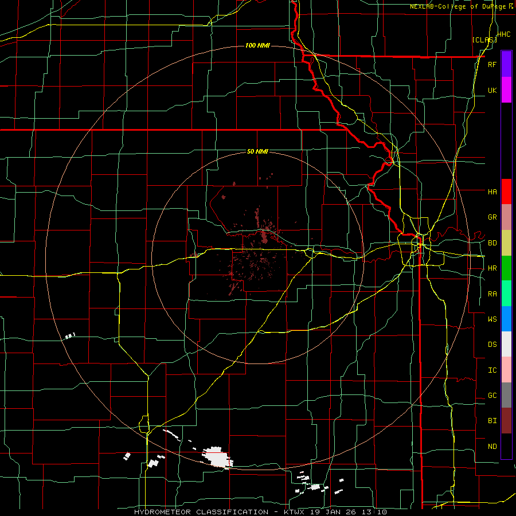Viewport: 516px width, 516px height.
Task: Click the HHC product label
Action: (504, 34)
